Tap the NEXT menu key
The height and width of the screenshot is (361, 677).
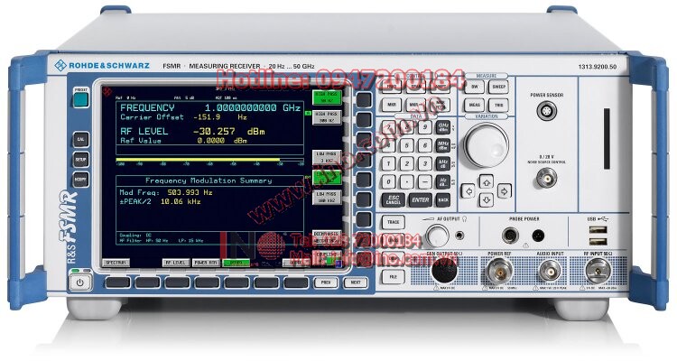click(356, 282)
